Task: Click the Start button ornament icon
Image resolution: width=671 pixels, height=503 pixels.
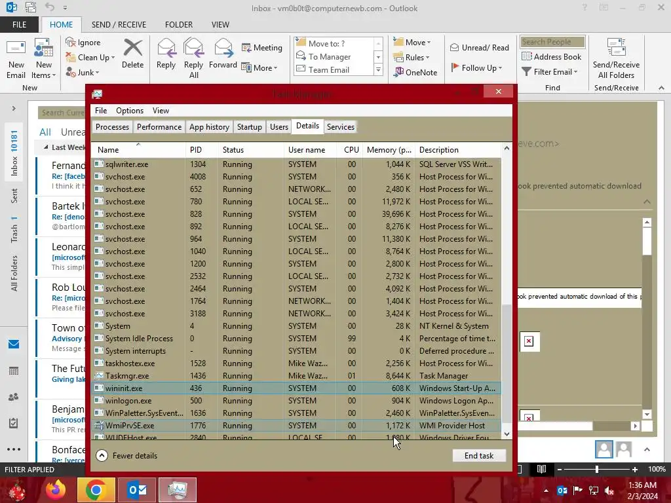Action: (16, 490)
